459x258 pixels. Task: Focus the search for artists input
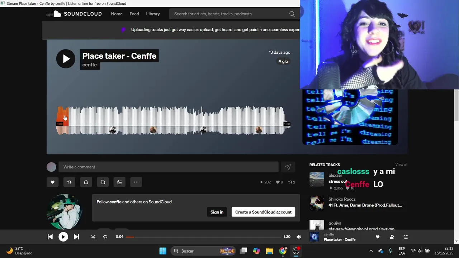coord(229,14)
